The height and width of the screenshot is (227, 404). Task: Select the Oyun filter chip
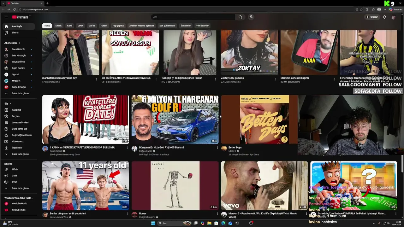pyautogui.click(x=80, y=26)
